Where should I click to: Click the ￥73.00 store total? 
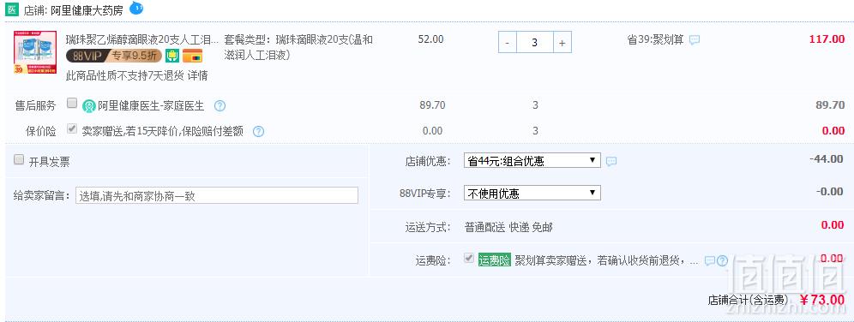(x=822, y=300)
